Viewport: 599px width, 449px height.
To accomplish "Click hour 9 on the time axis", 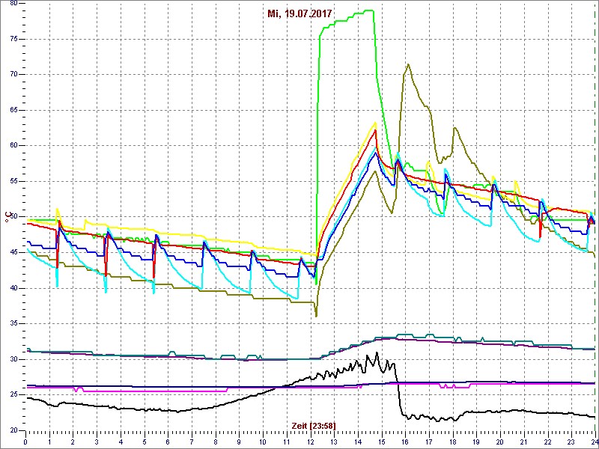I will coord(239,442).
